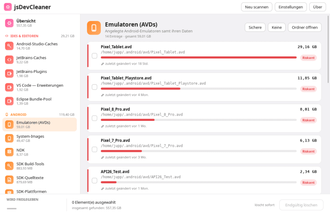
Task: Click the Wird freigegeben progress bar
Action: pyautogui.click(x=12, y=208)
